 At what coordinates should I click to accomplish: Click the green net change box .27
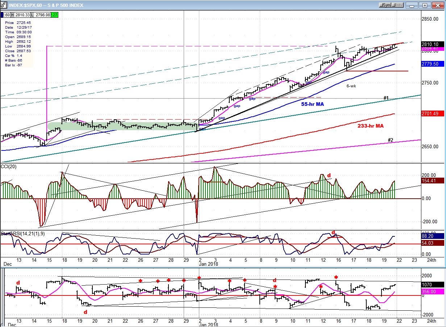coord(54,15)
